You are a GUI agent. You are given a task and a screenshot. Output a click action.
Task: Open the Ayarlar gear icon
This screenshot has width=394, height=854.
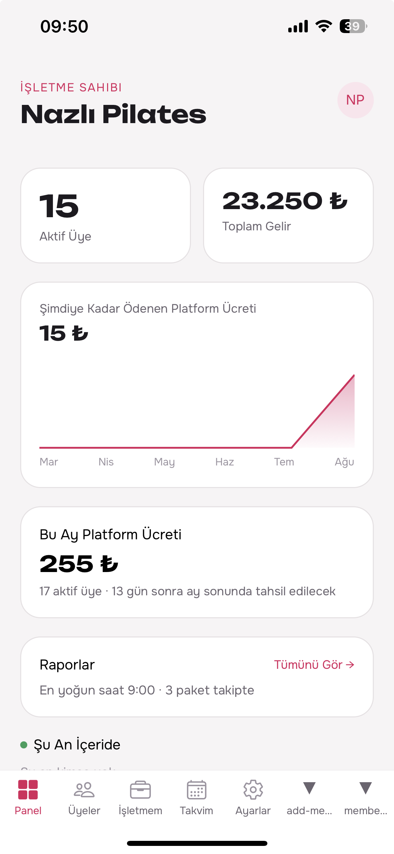click(253, 790)
